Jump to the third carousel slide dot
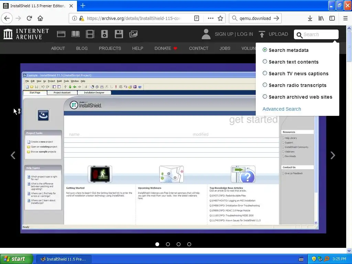352x264 pixels. pyautogui.click(x=178, y=244)
